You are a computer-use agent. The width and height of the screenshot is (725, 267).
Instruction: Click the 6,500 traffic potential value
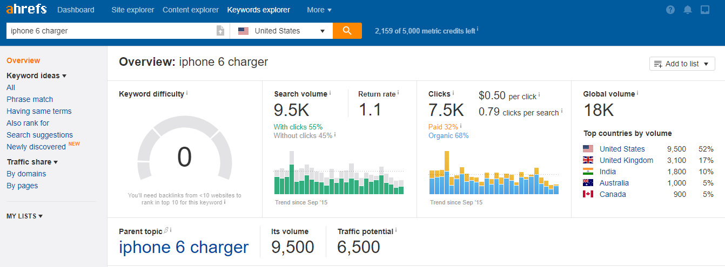pyautogui.click(x=359, y=248)
